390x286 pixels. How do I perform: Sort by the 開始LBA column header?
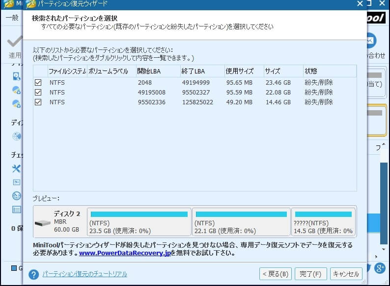pos(158,71)
